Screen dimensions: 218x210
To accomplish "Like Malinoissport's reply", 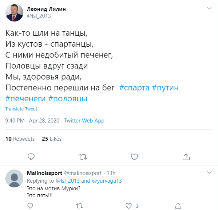I will pyautogui.click(x=128, y=206).
